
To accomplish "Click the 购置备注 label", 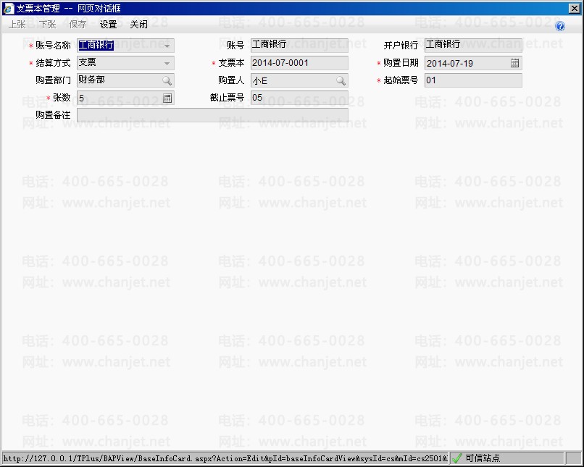I will click(x=53, y=115).
